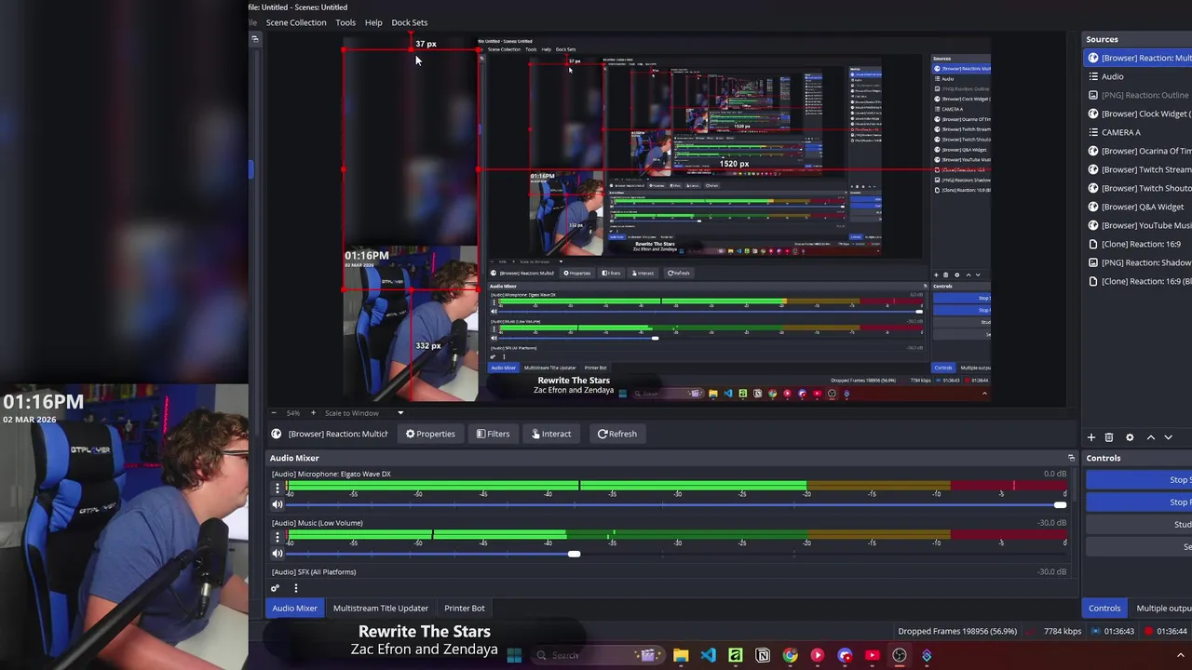Viewport: 1192px width, 670px height.
Task: Click the 54% zoom value
Action: click(293, 413)
